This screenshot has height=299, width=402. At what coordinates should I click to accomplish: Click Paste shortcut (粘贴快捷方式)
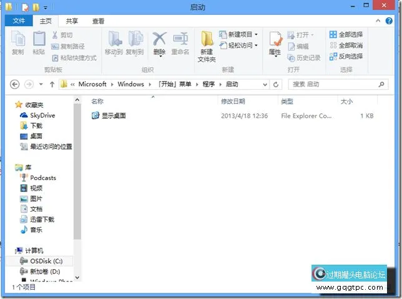coord(74,58)
